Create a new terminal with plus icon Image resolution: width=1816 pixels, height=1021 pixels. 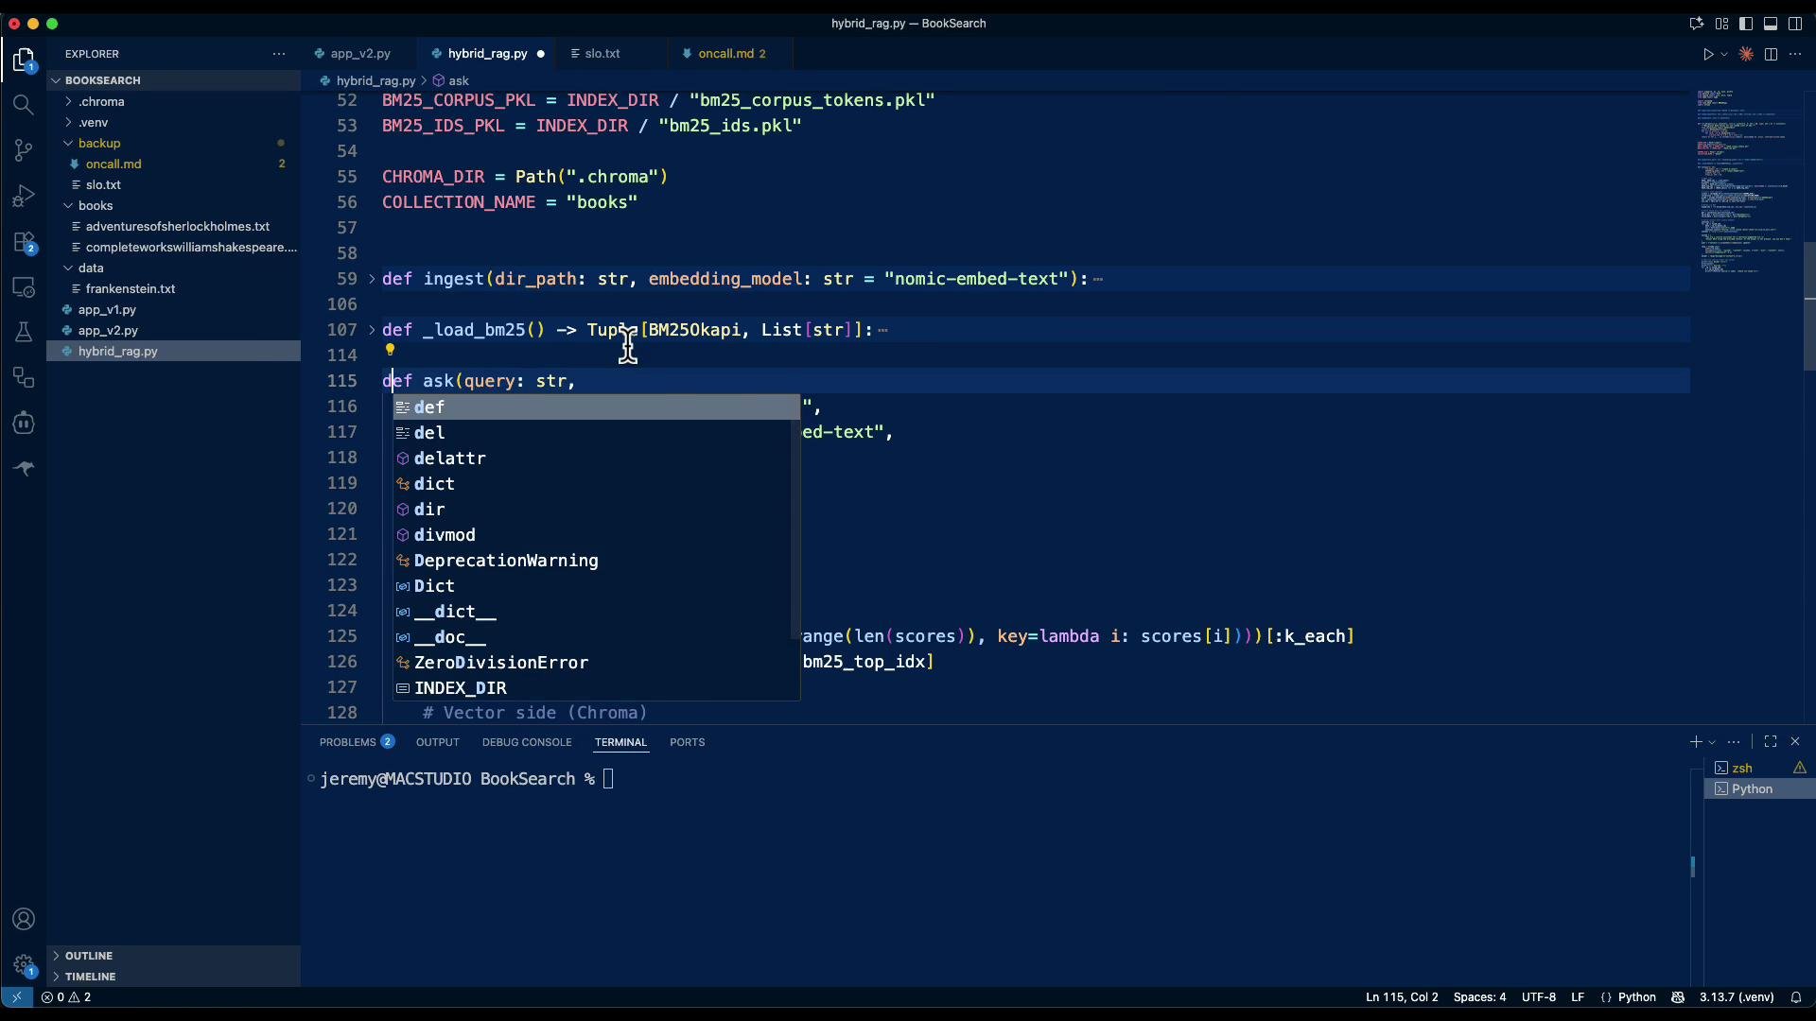(x=1695, y=742)
